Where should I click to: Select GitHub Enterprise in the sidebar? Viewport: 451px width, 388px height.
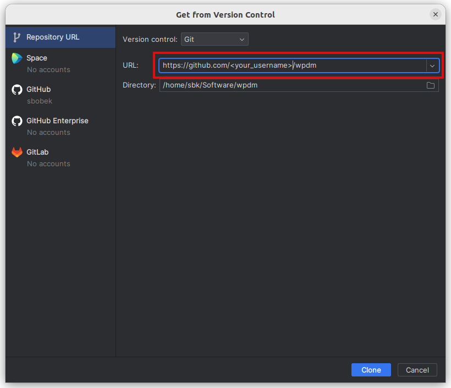(57, 121)
